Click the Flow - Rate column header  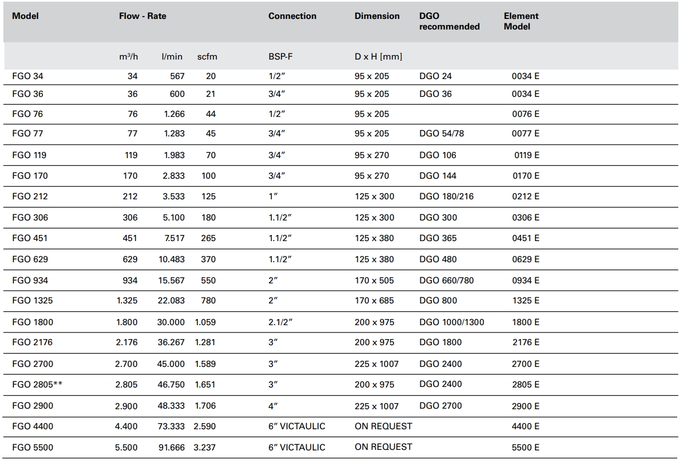(x=143, y=16)
